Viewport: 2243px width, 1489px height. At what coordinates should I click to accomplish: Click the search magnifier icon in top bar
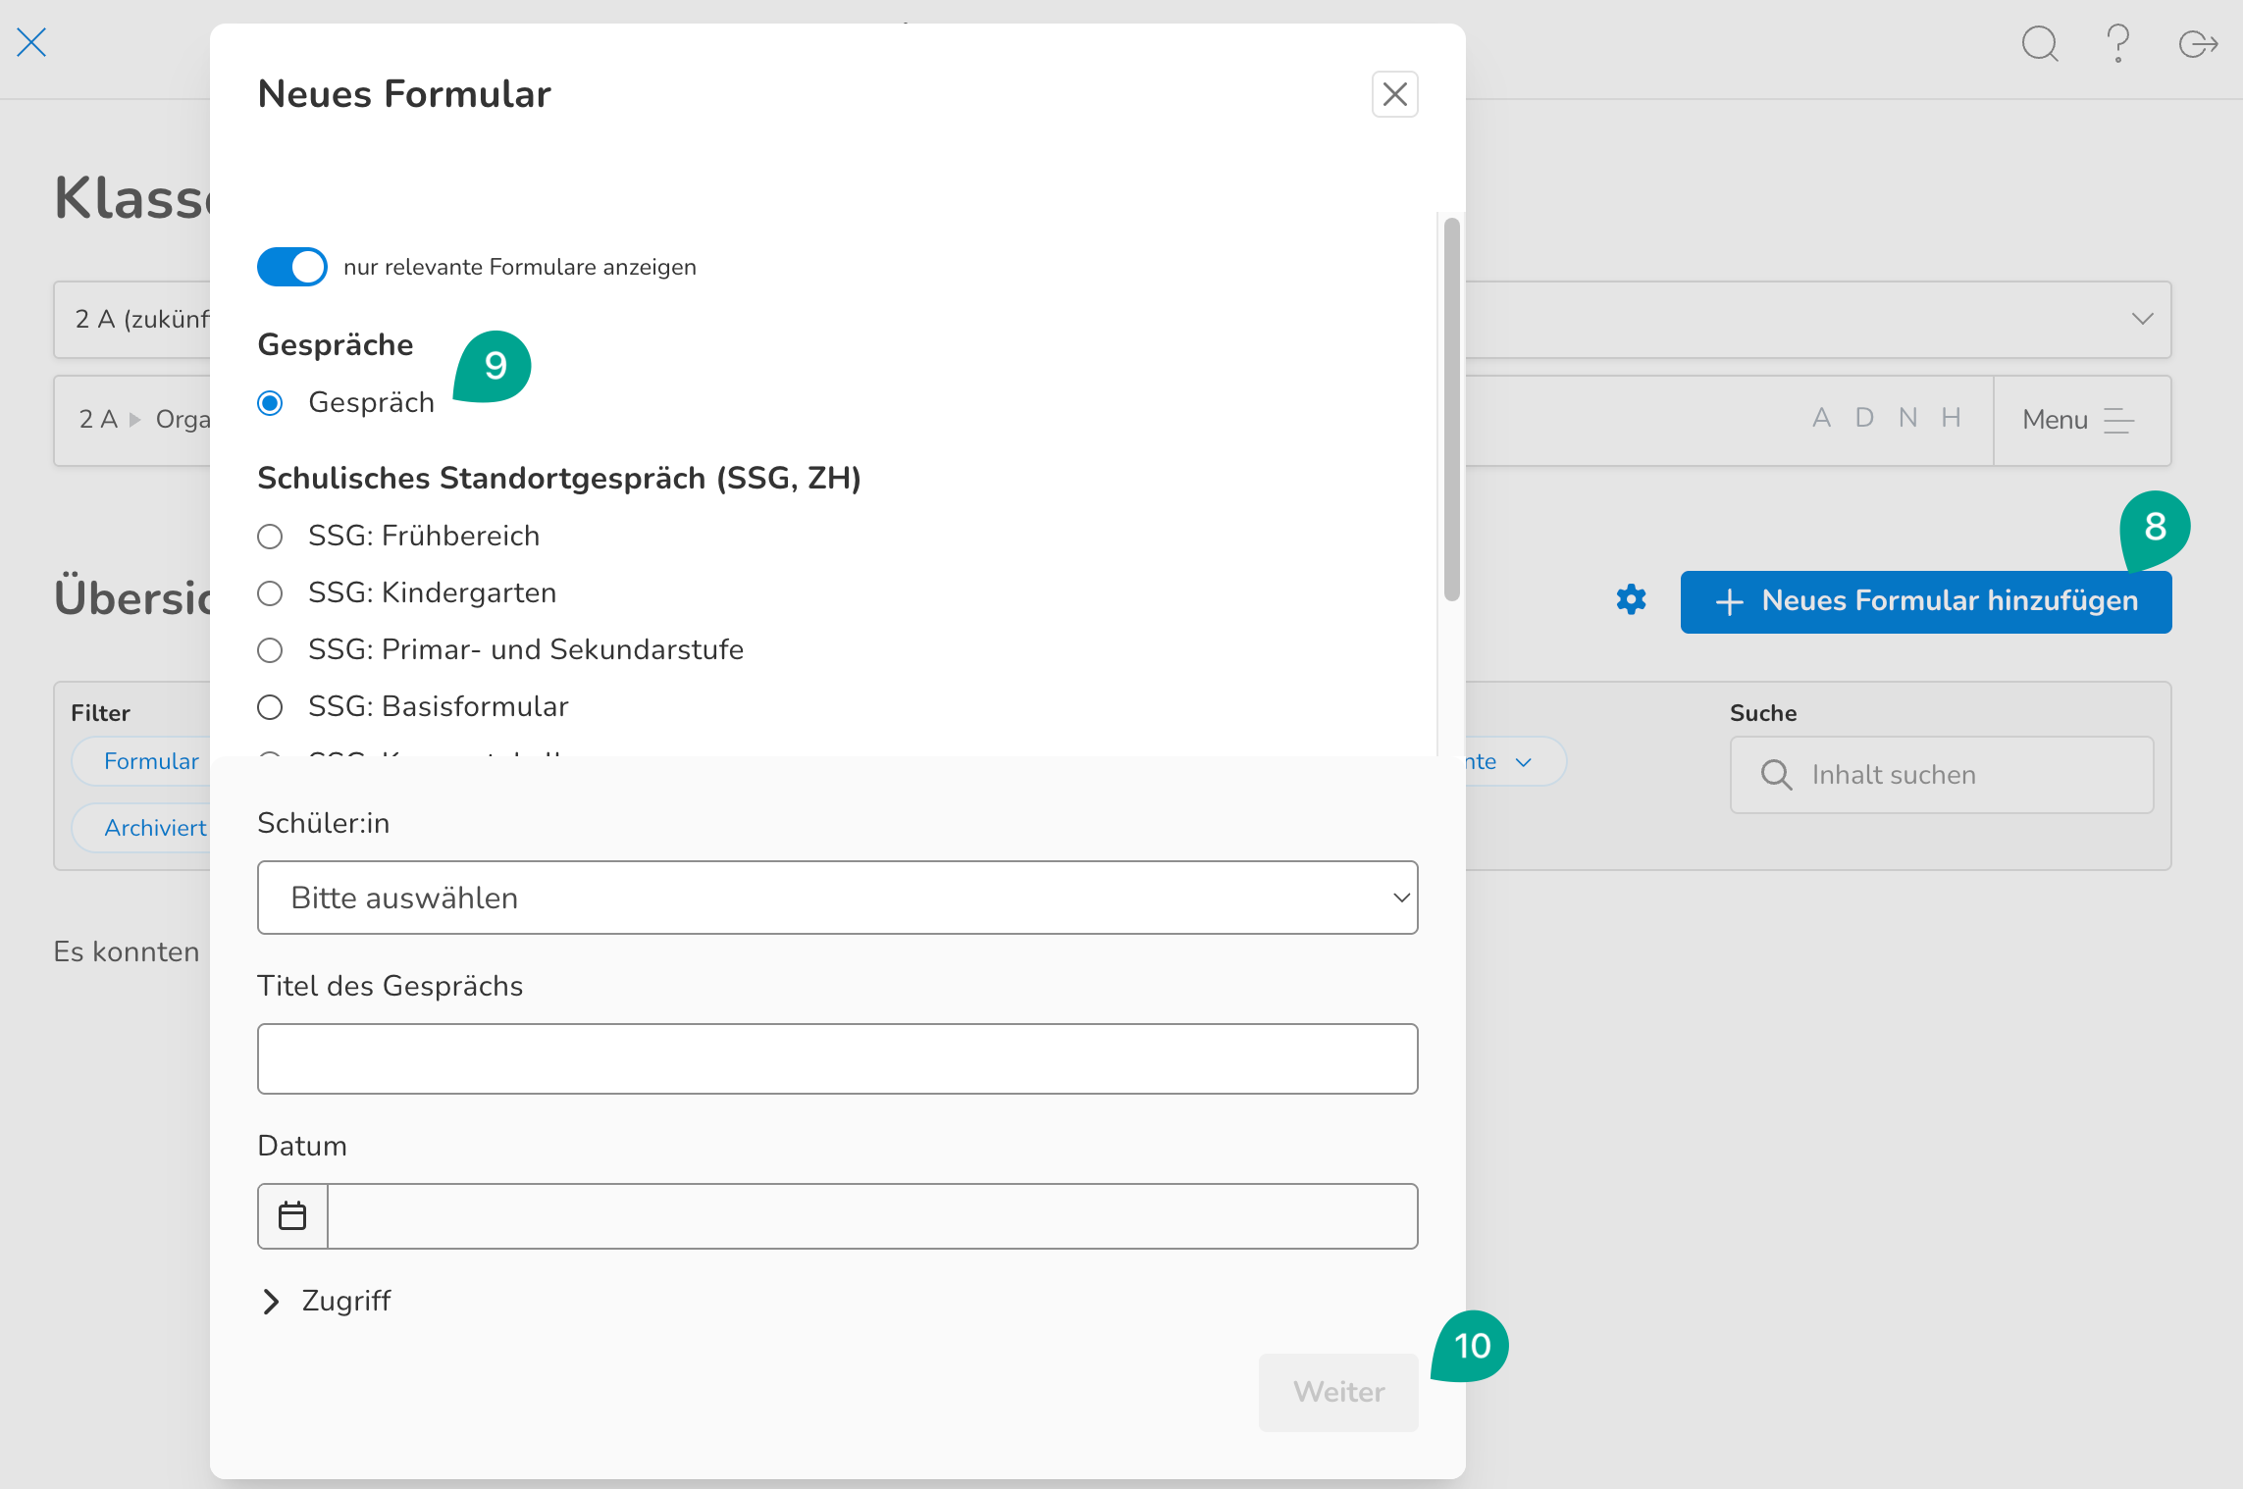click(x=2040, y=44)
